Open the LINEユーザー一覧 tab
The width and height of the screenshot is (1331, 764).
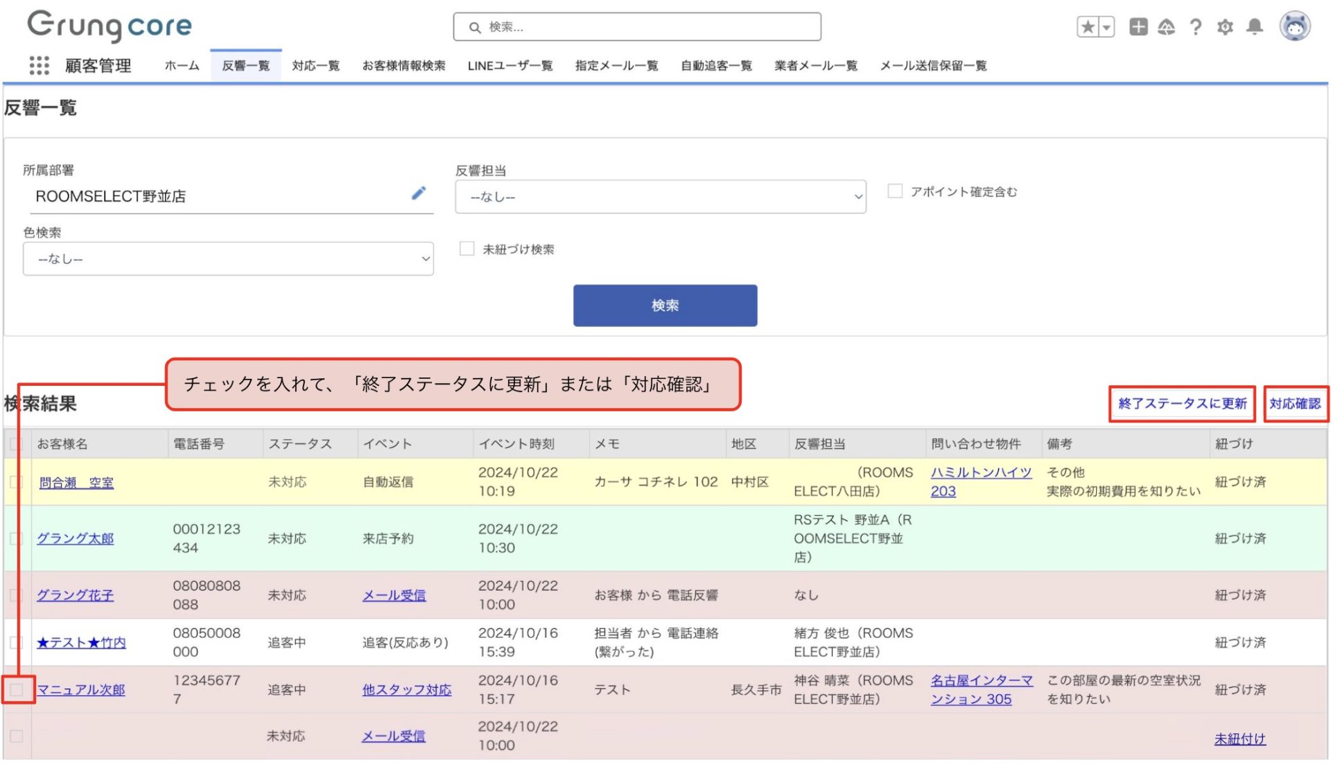[x=510, y=66]
